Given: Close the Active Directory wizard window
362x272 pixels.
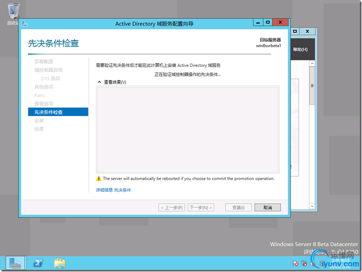Looking at the screenshot, I should (280, 22).
